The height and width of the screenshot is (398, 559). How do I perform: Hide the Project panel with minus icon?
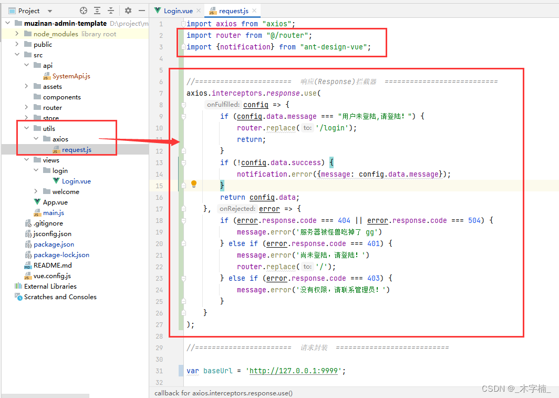click(141, 11)
